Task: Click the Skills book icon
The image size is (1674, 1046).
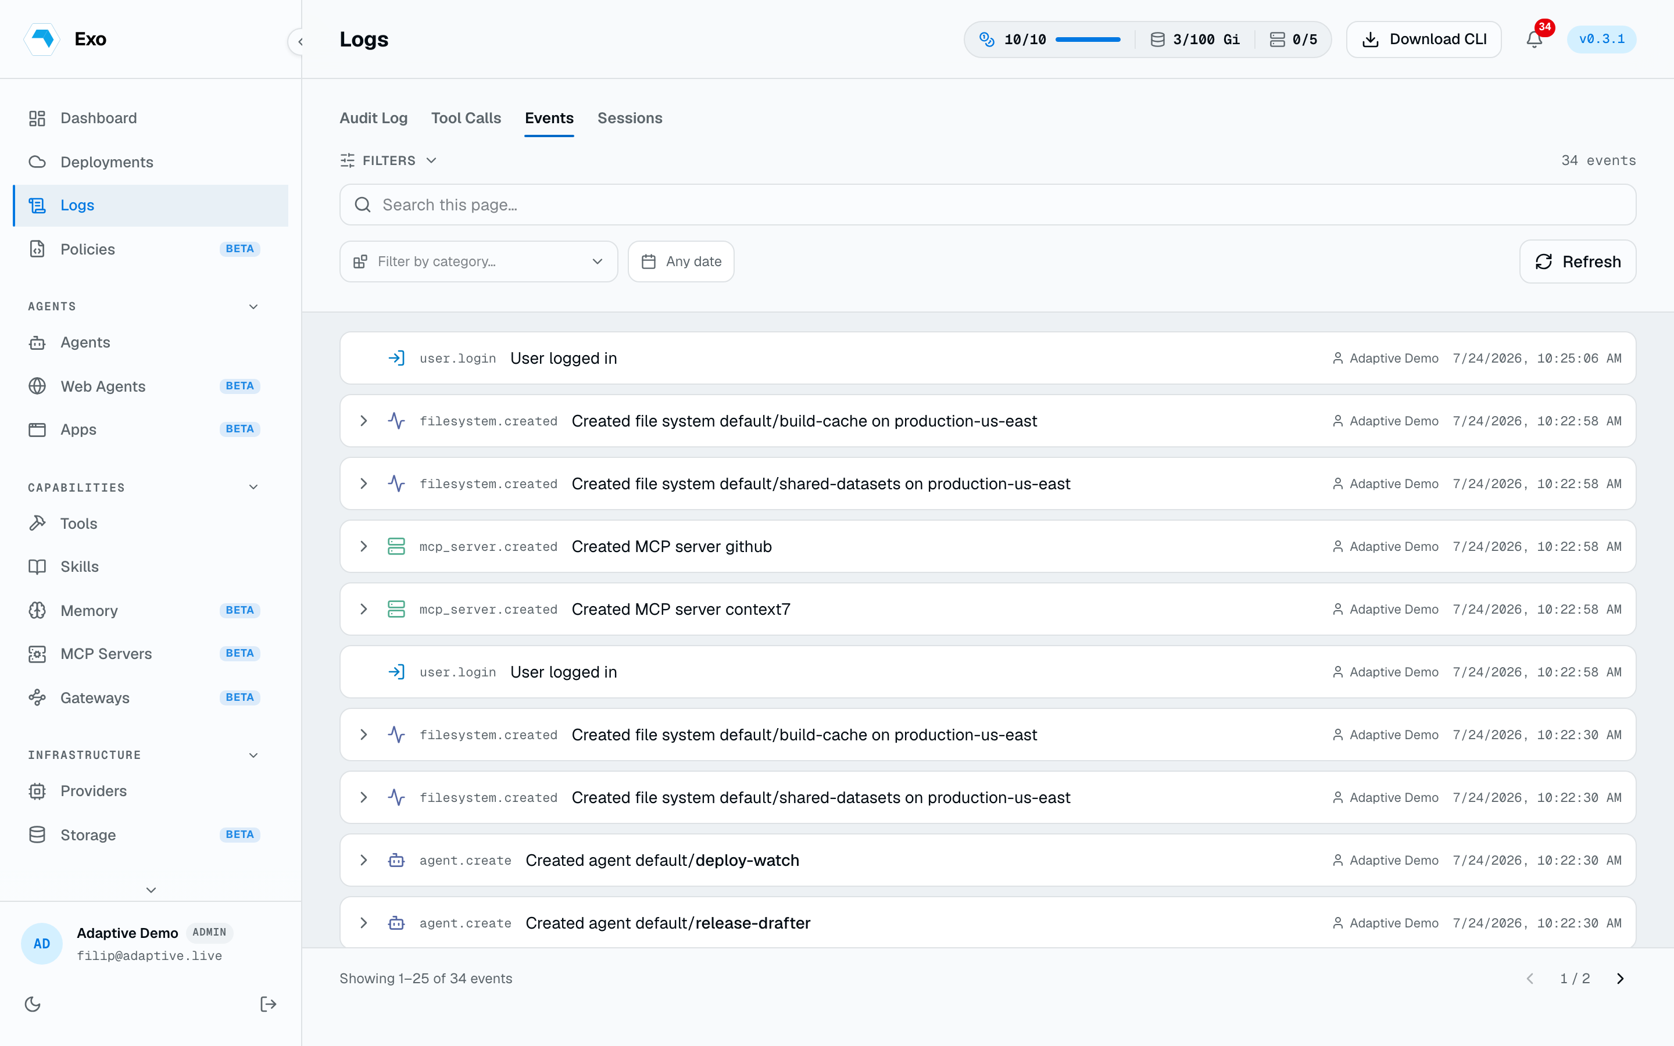Action: tap(37, 567)
